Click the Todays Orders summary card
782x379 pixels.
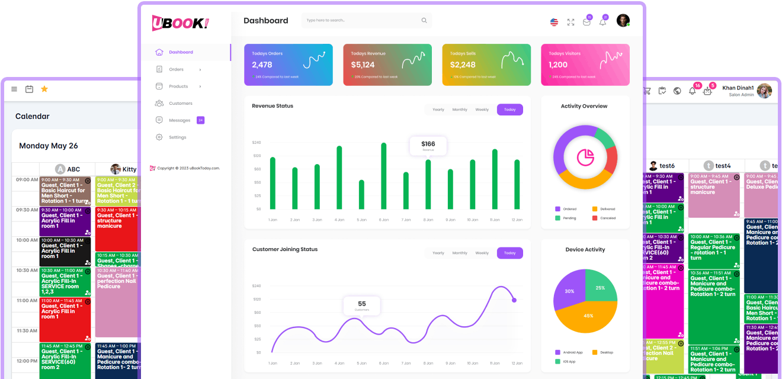pyautogui.click(x=289, y=65)
